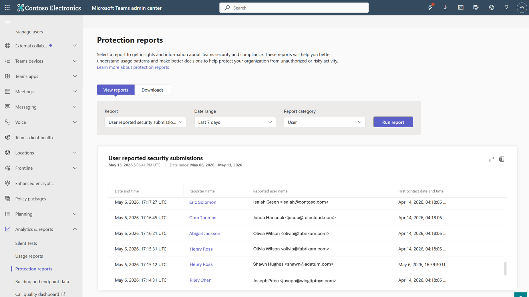Expand the Teams devices section chevron

coord(75,61)
